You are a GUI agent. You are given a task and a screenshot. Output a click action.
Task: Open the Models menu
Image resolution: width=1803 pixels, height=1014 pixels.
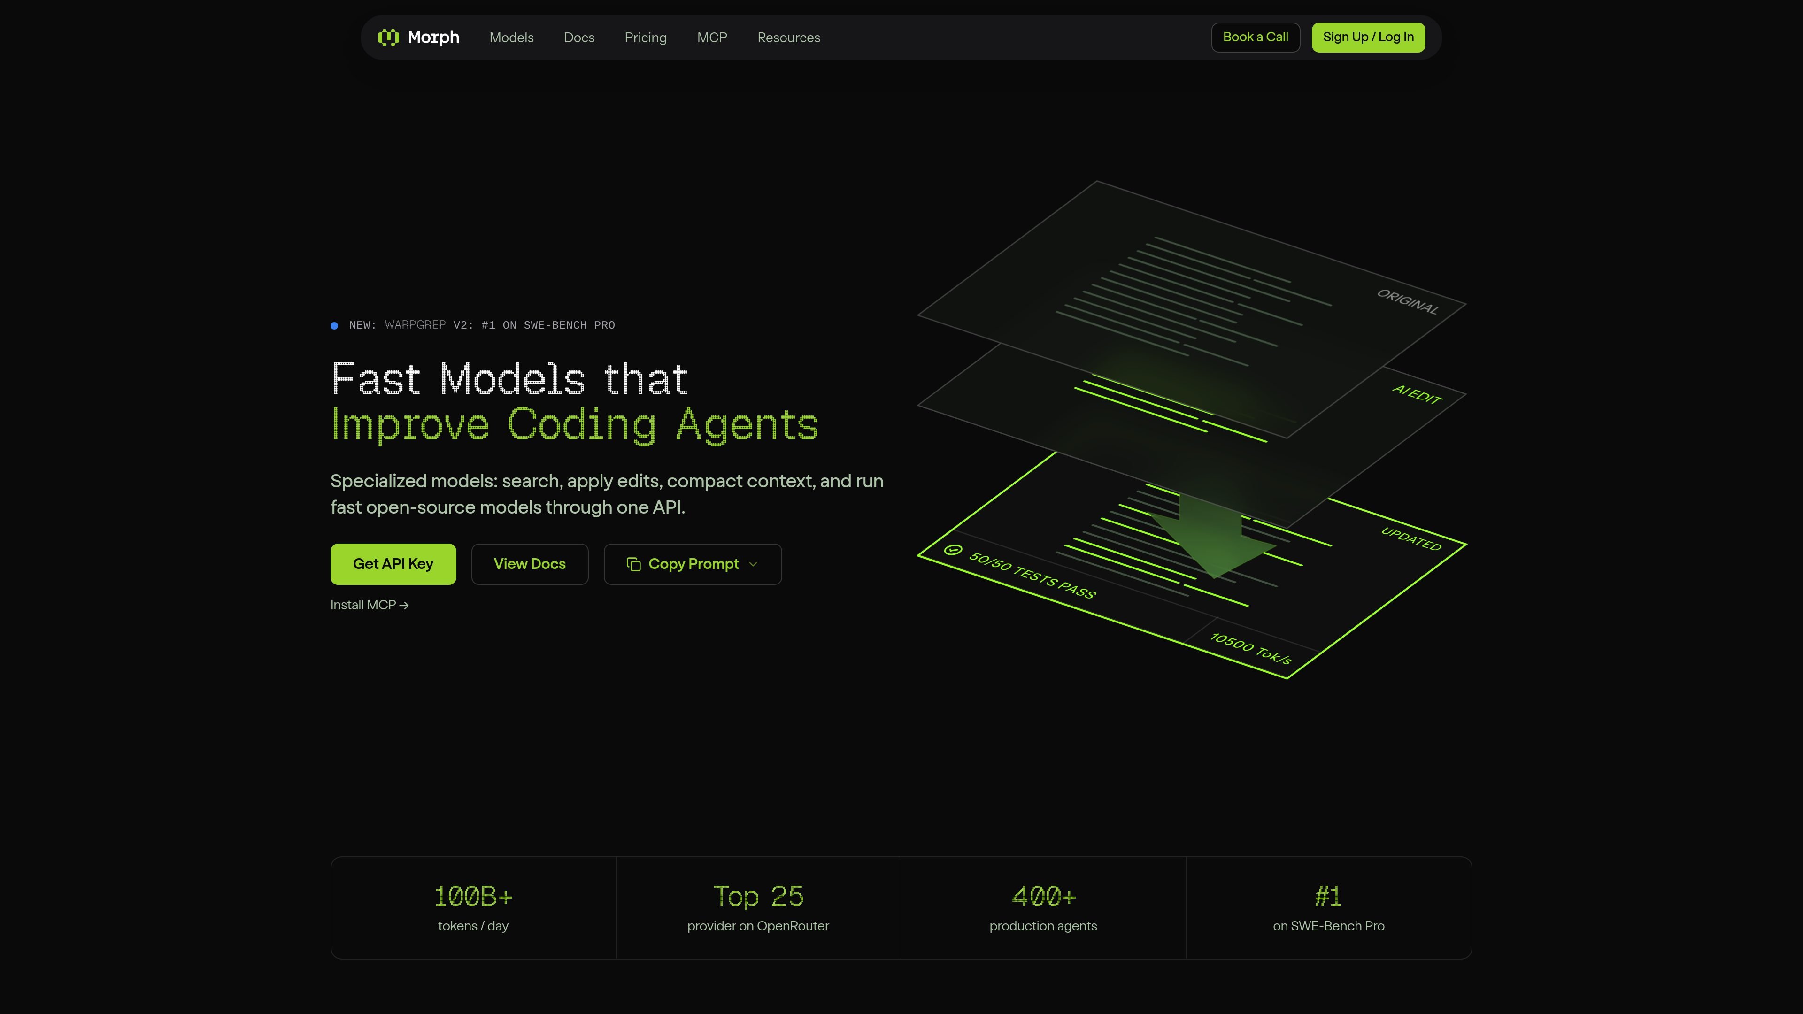tap(512, 38)
